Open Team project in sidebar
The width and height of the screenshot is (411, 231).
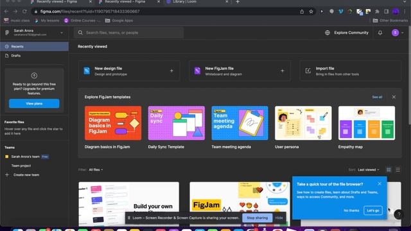pos(21,166)
